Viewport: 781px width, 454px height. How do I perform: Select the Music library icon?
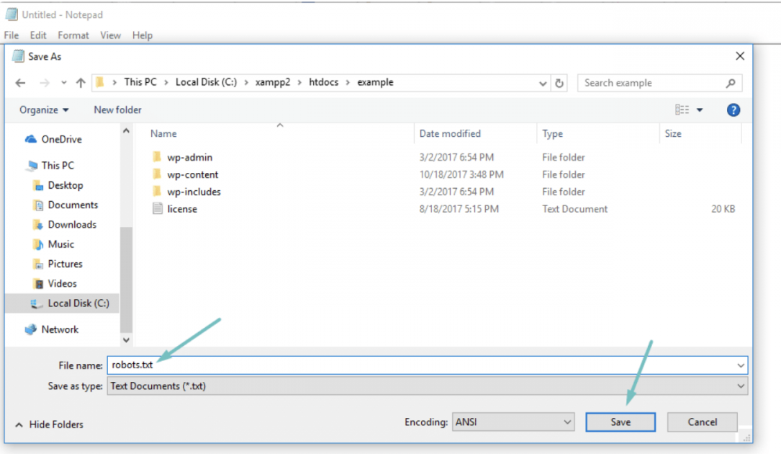tap(39, 244)
